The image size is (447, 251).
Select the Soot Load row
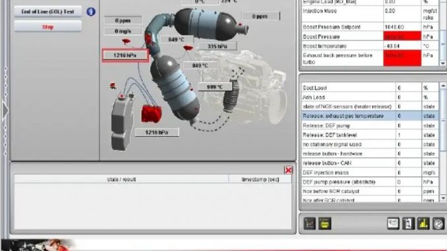370,88
